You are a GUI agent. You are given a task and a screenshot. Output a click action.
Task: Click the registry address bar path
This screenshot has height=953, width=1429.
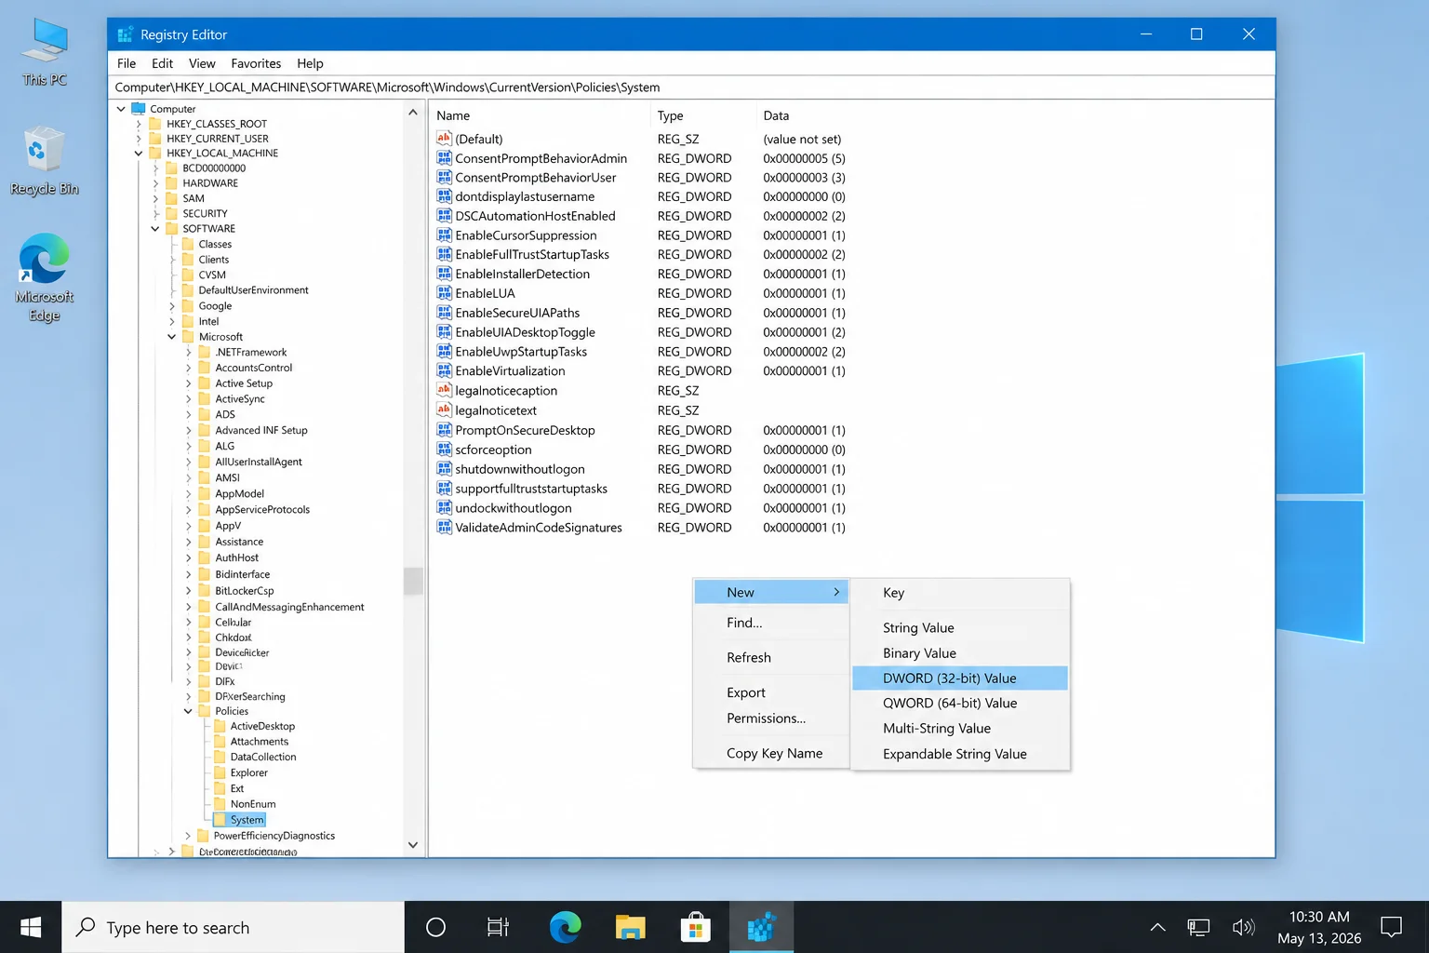click(x=691, y=87)
